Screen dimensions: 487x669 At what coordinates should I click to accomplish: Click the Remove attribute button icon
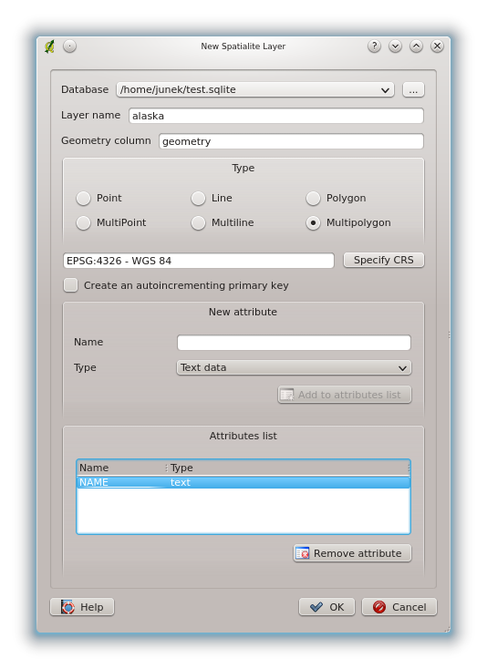pos(302,553)
